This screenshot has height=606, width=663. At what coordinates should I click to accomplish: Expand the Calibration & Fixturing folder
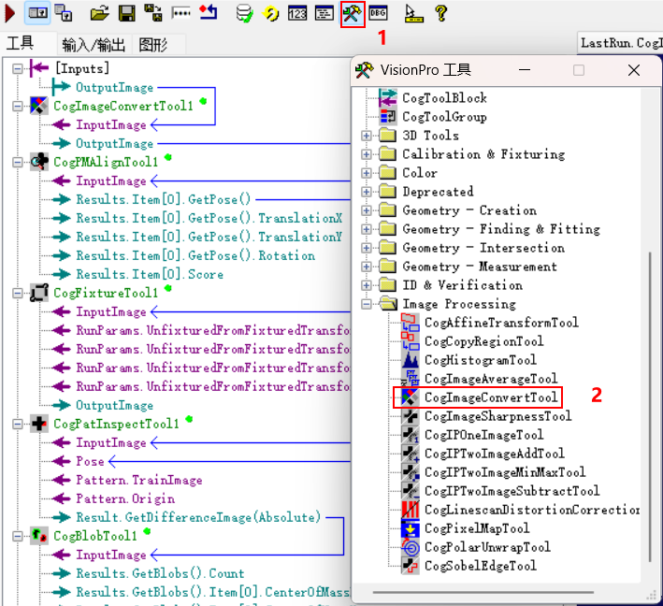coord(367,154)
